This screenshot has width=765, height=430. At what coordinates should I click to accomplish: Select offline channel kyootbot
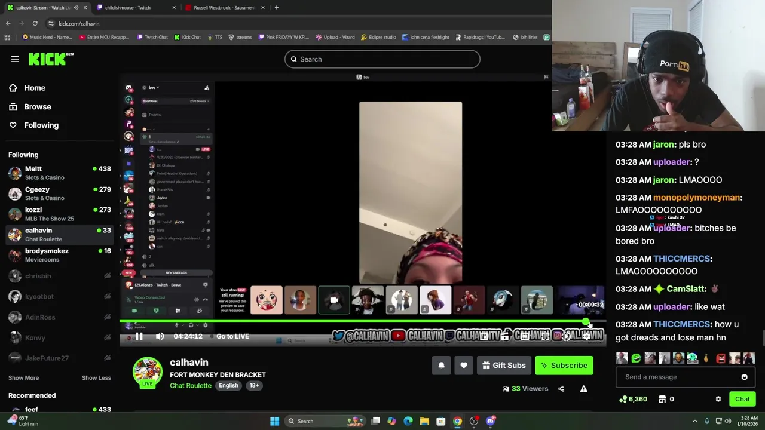point(60,296)
